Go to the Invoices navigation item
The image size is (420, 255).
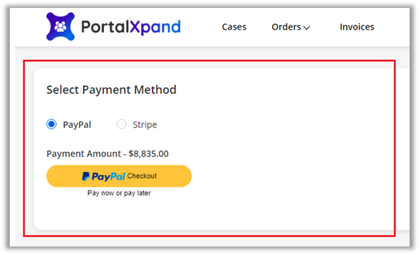357,27
